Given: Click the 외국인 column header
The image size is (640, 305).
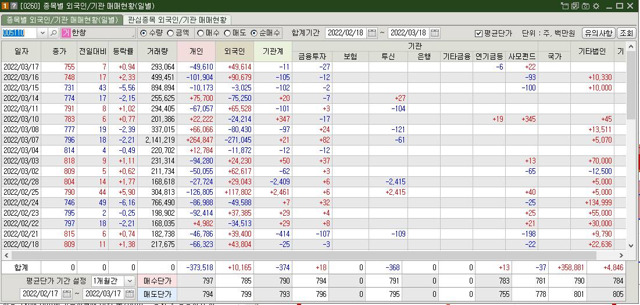Looking at the screenshot, I should (x=234, y=51).
